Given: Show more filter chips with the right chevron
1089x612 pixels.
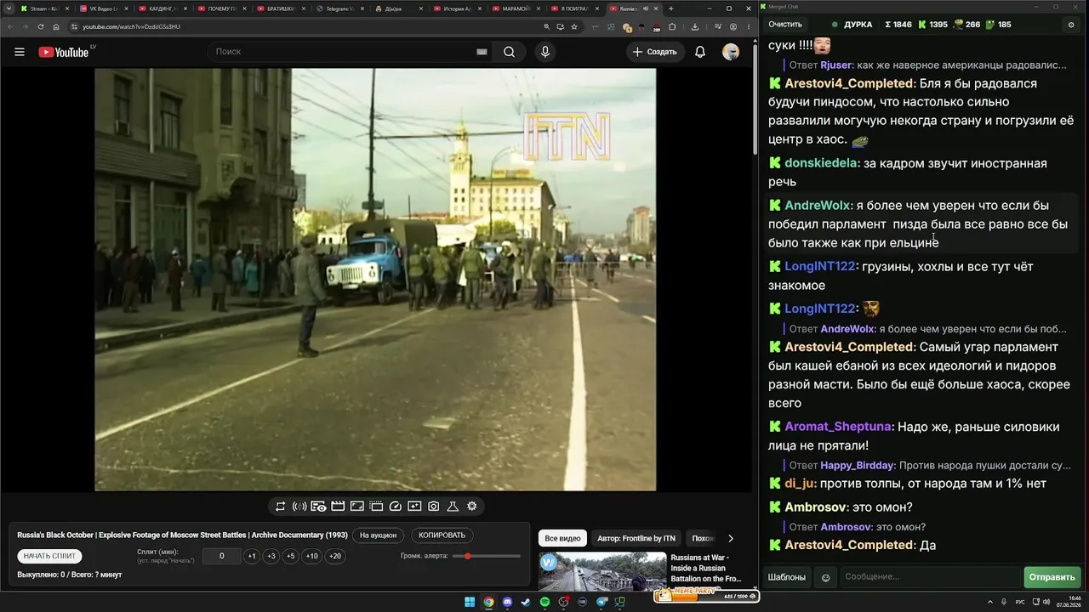Looking at the screenshot, I should [x=730, y=538].
